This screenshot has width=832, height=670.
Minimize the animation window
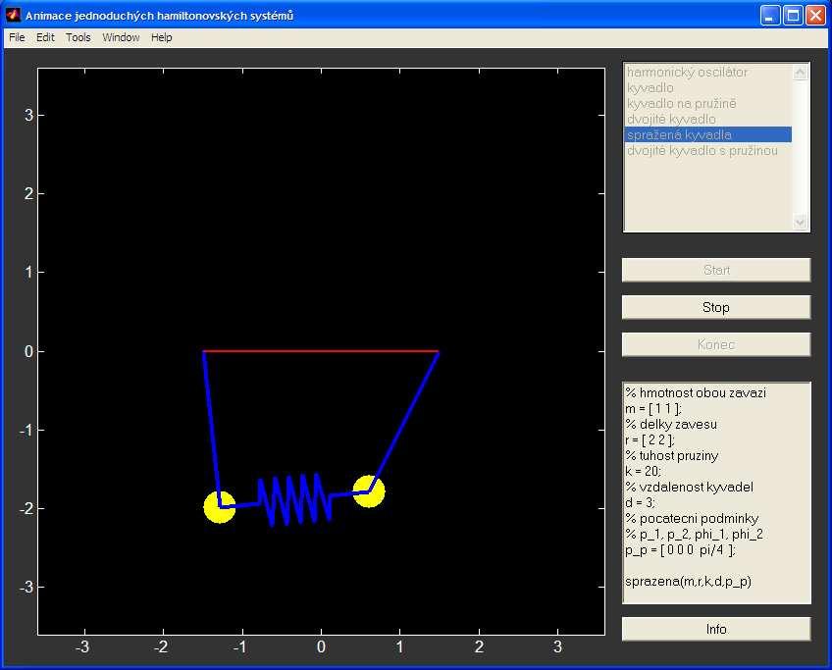pyautogui.click(x=770, y=16)
